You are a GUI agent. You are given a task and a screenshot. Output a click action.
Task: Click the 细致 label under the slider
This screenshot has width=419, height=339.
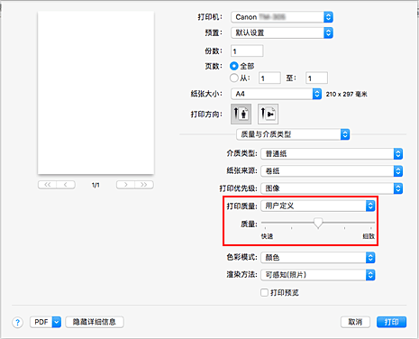coord(369,236)
